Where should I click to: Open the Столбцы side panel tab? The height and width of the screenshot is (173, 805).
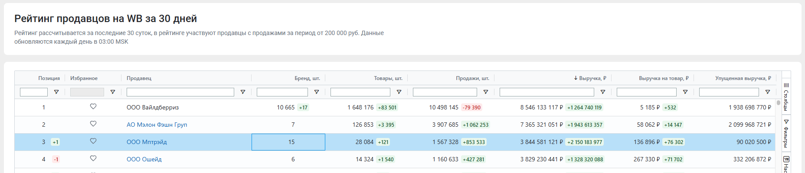786,97
